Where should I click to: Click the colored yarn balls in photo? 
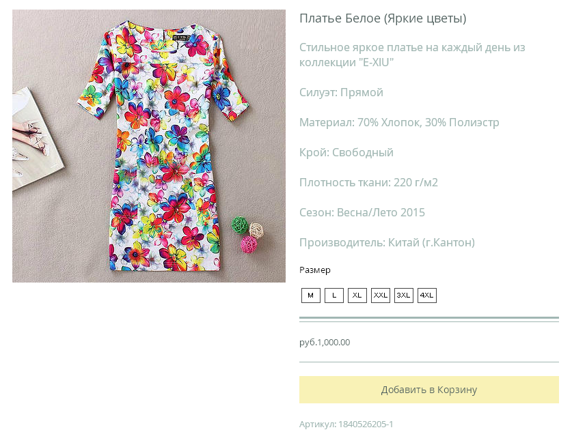pos(247,235)
